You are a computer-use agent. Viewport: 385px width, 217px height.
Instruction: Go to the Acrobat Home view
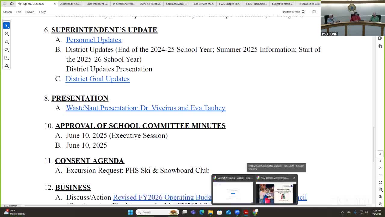pos(12,4)
